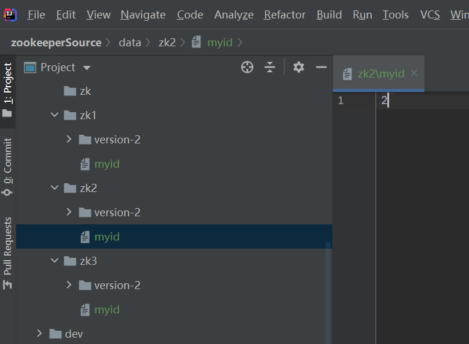Select the zk folder
The width and height of the screenshot is (469, 344).
coord(85,91)
